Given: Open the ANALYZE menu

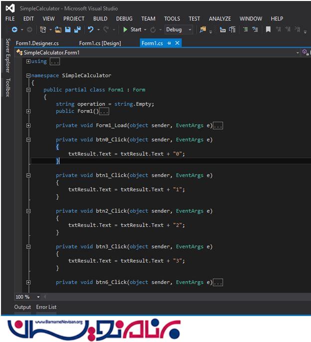Looking at the screenshot, I should coord(220,19).
